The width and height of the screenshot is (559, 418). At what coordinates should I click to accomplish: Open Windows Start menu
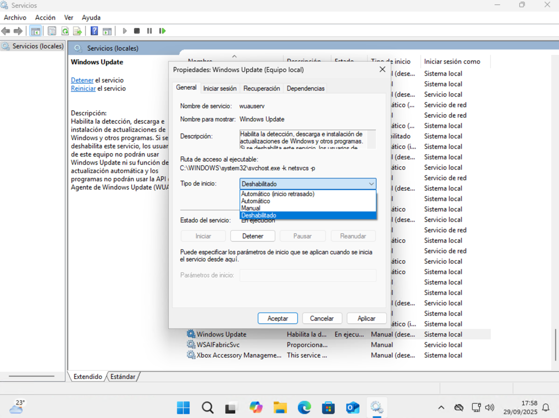pos(183,408)
